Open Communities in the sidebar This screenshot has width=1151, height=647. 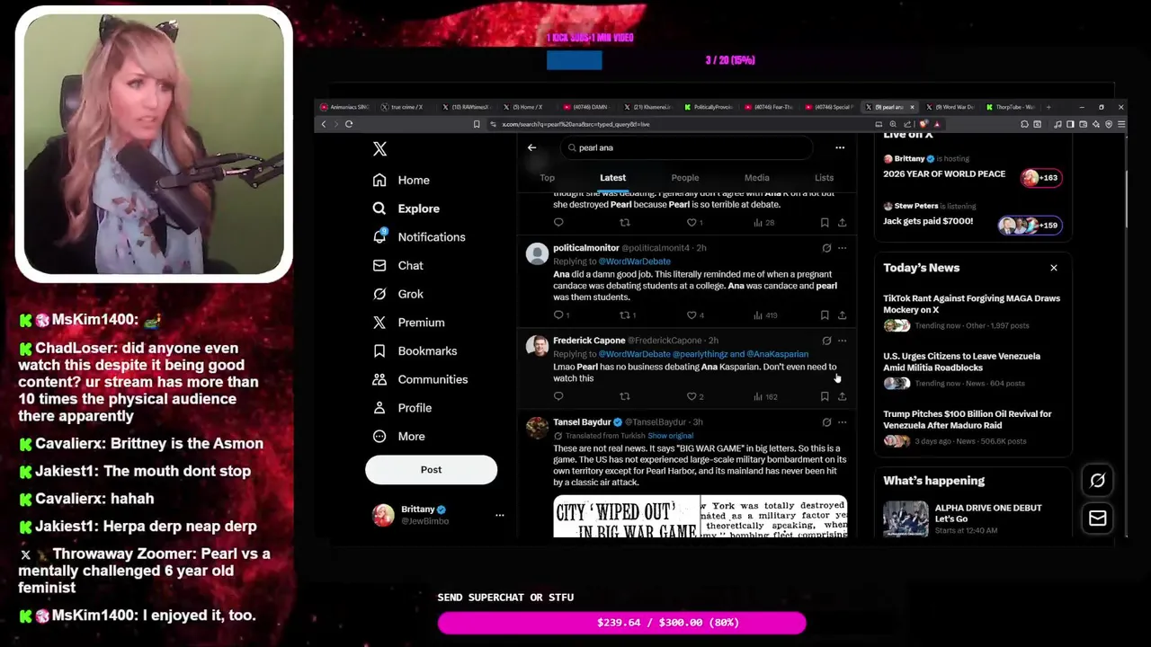coord(420,379)
